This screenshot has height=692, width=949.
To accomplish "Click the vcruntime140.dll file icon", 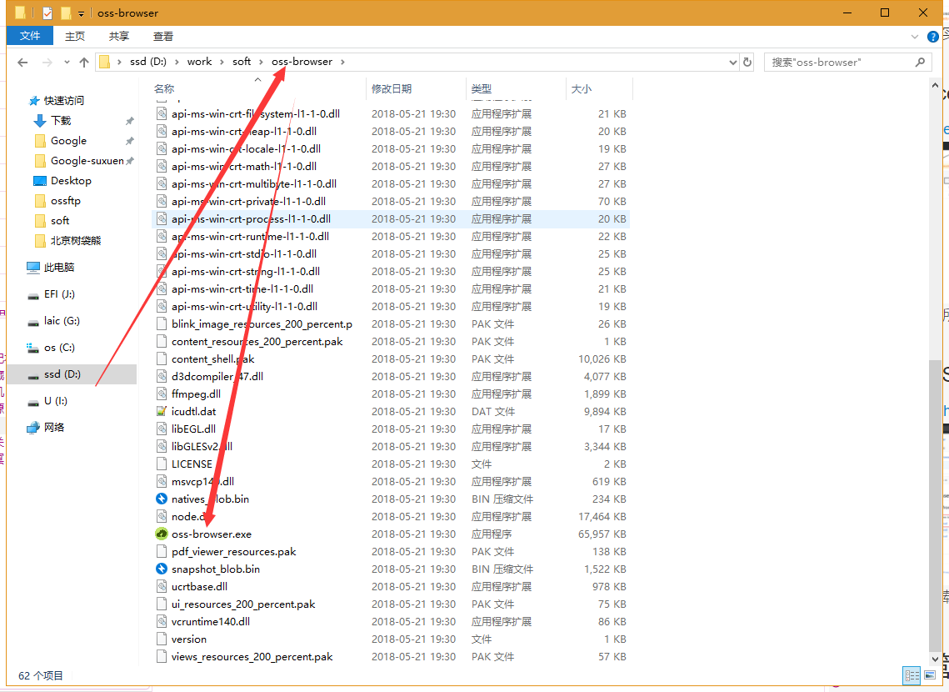I will [162, 622].
